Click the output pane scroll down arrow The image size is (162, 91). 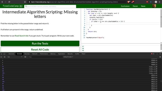tap(161, 51)
